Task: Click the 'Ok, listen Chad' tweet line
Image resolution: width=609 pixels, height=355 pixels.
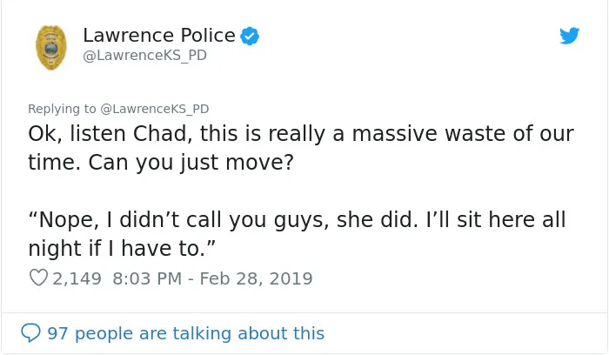Action: (x=301, y=134)
